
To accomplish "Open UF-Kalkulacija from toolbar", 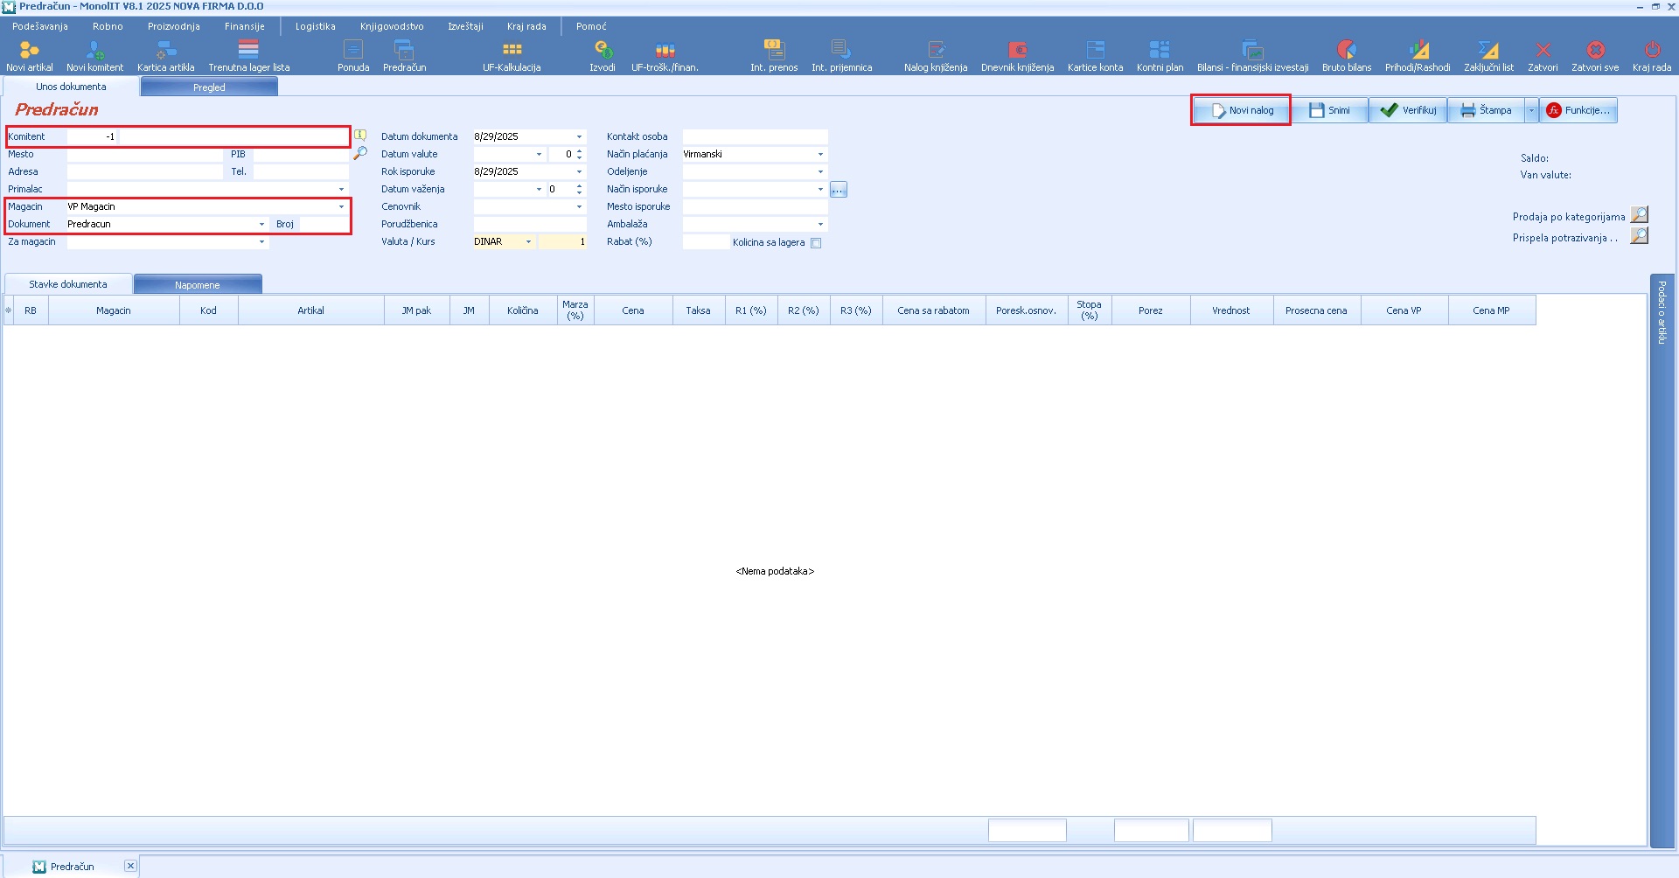I will (x=512, y=55).
